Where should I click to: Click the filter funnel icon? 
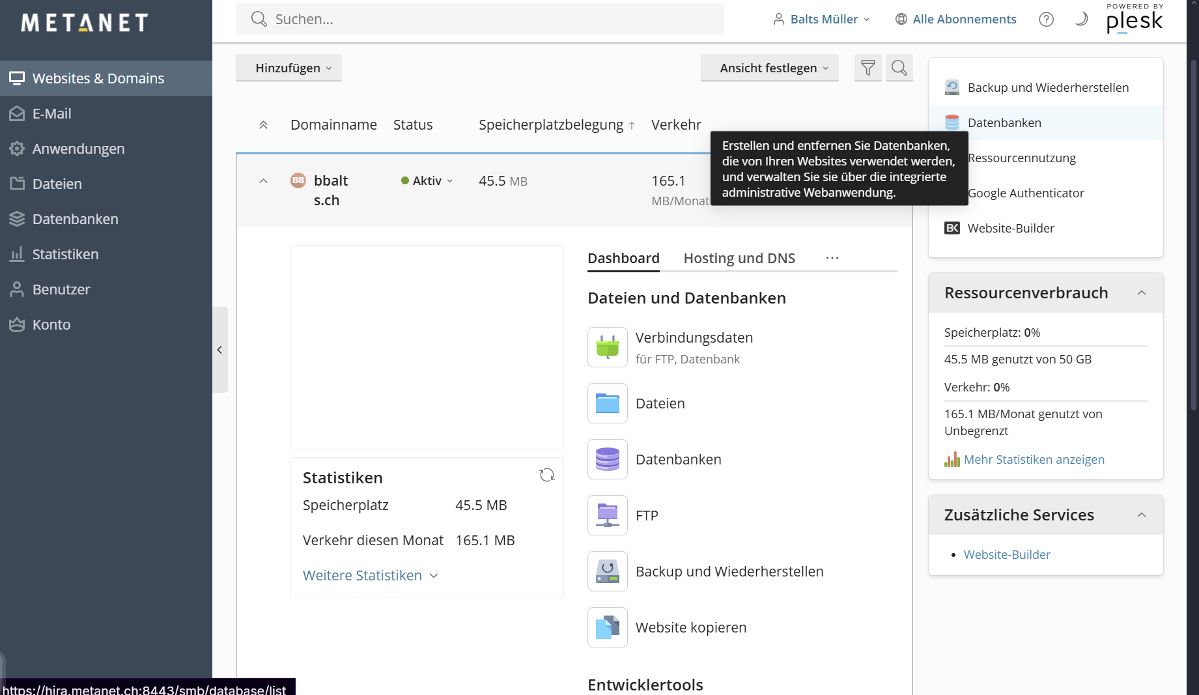pyautogui.click(x=868, y=68)
